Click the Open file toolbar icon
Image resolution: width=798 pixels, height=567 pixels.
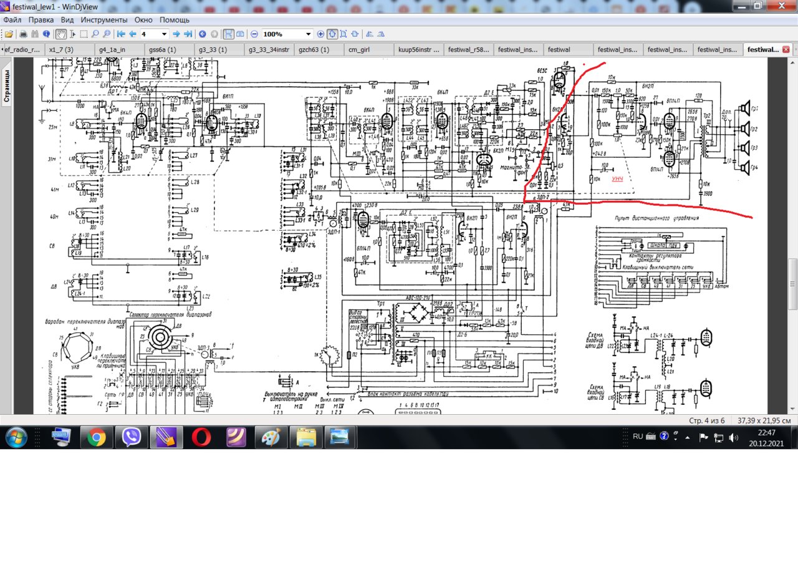[x=9, y=34]
